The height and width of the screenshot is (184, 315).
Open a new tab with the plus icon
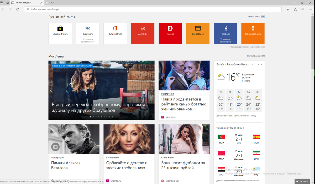[47, 3]
